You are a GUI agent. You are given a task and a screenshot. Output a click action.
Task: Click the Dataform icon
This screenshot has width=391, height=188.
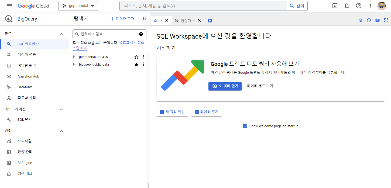click(x=9, y=87)
